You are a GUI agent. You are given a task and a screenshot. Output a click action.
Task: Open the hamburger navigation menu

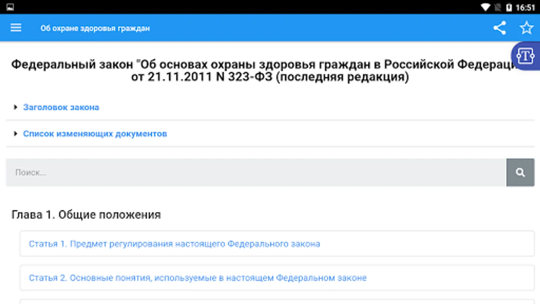pos(16,28)
